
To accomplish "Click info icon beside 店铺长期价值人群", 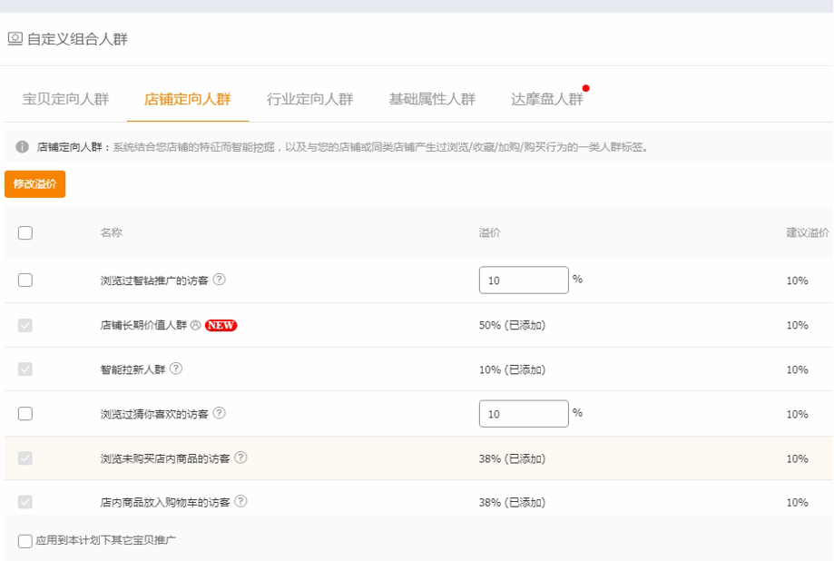I will pos(195,325).
